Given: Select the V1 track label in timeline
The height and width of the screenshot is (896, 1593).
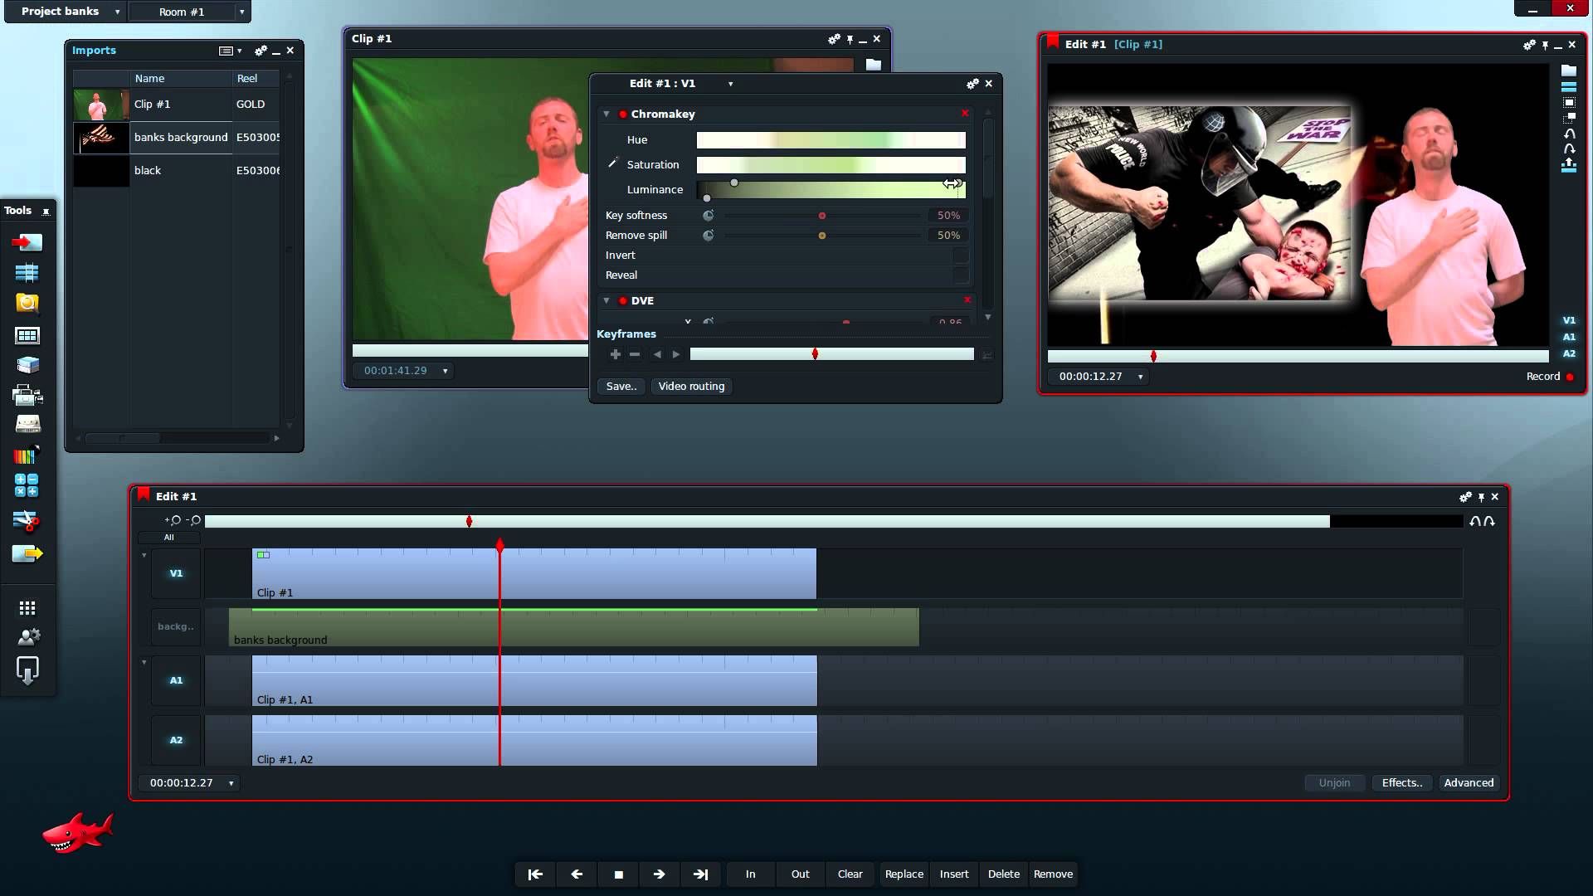Looking at the screenshot, I should [176, 573].
